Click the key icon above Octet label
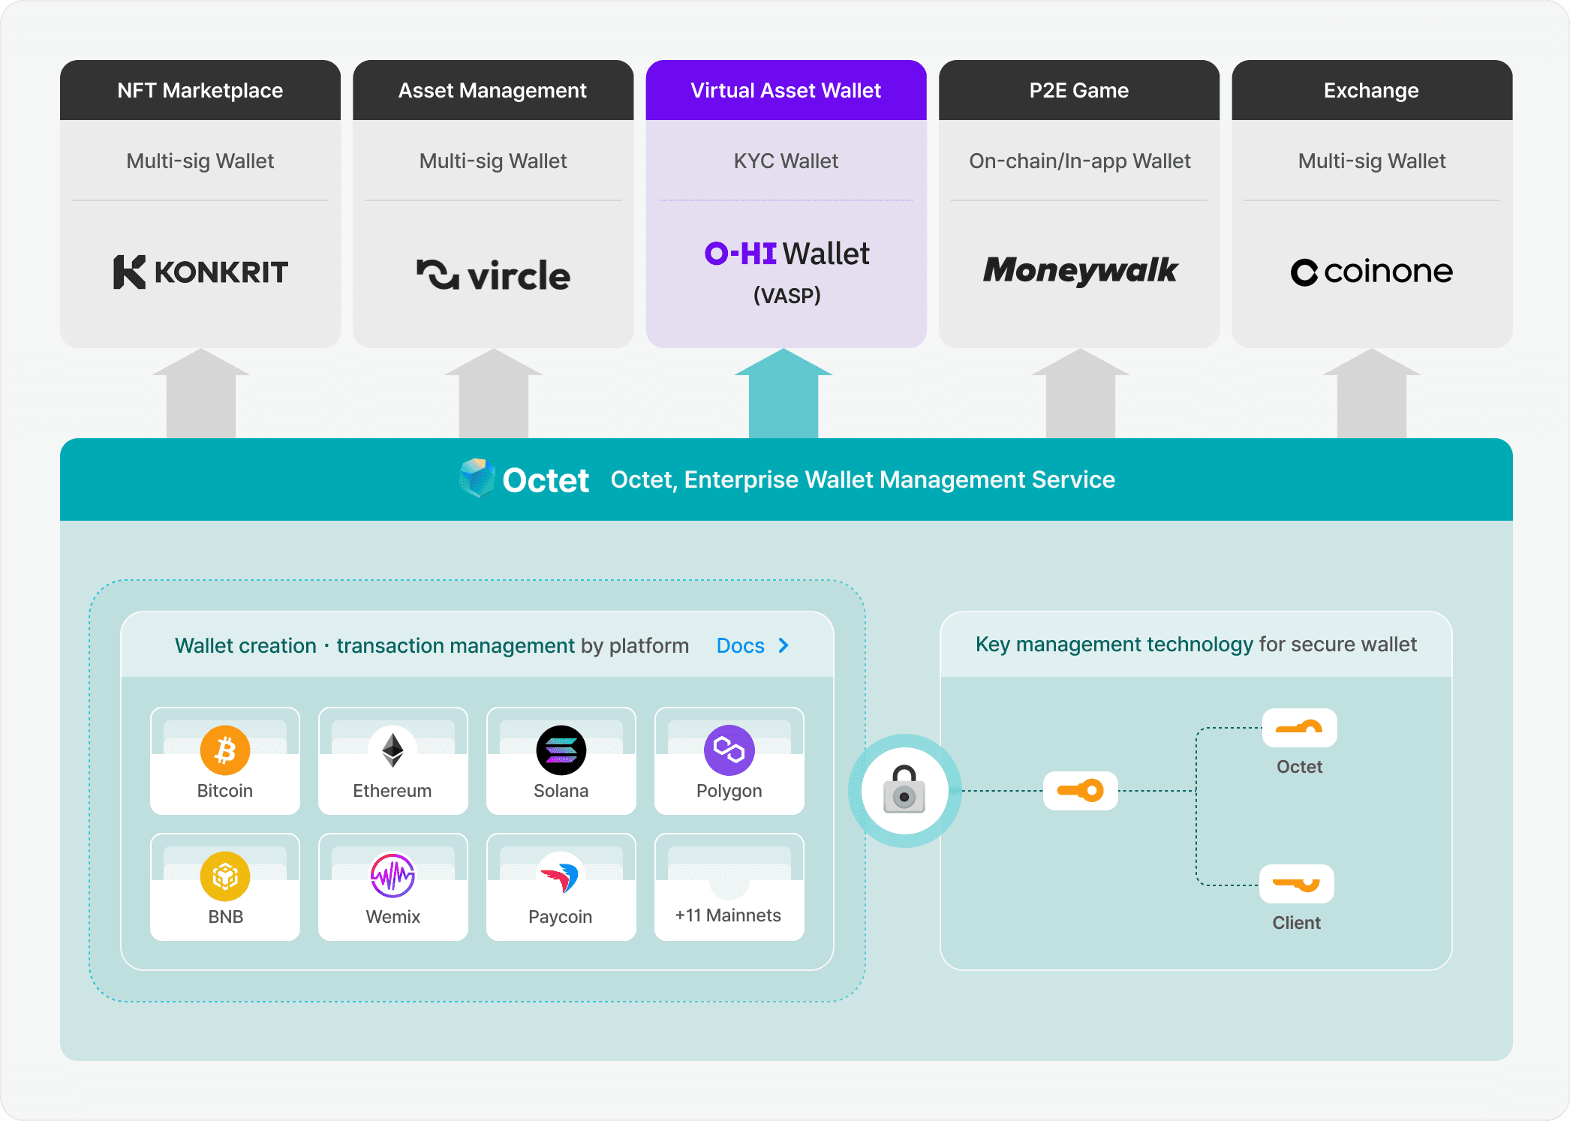The image size is (1570, 1121). [1300, 728]
